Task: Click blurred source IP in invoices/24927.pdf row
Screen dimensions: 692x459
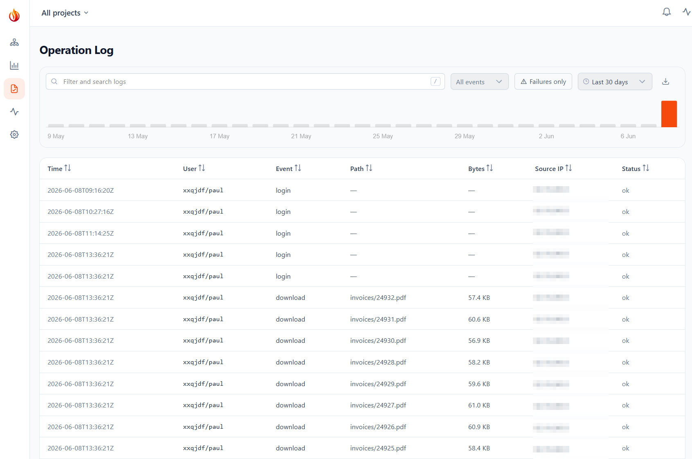Action: (x=551, y=406)
